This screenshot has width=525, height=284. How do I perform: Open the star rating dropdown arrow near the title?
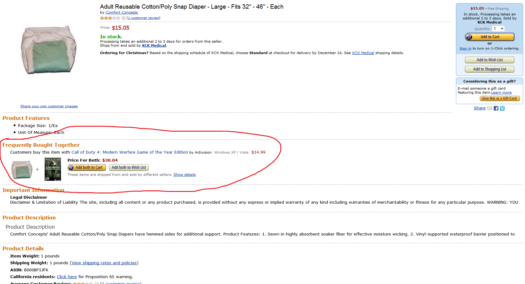tap(123, 18)
